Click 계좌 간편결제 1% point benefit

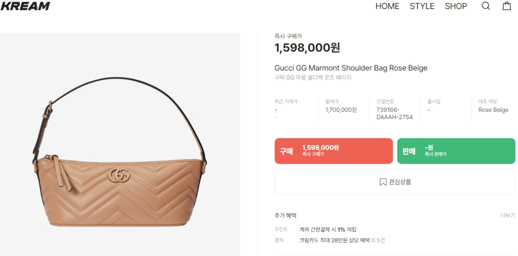tap(328, 229)
